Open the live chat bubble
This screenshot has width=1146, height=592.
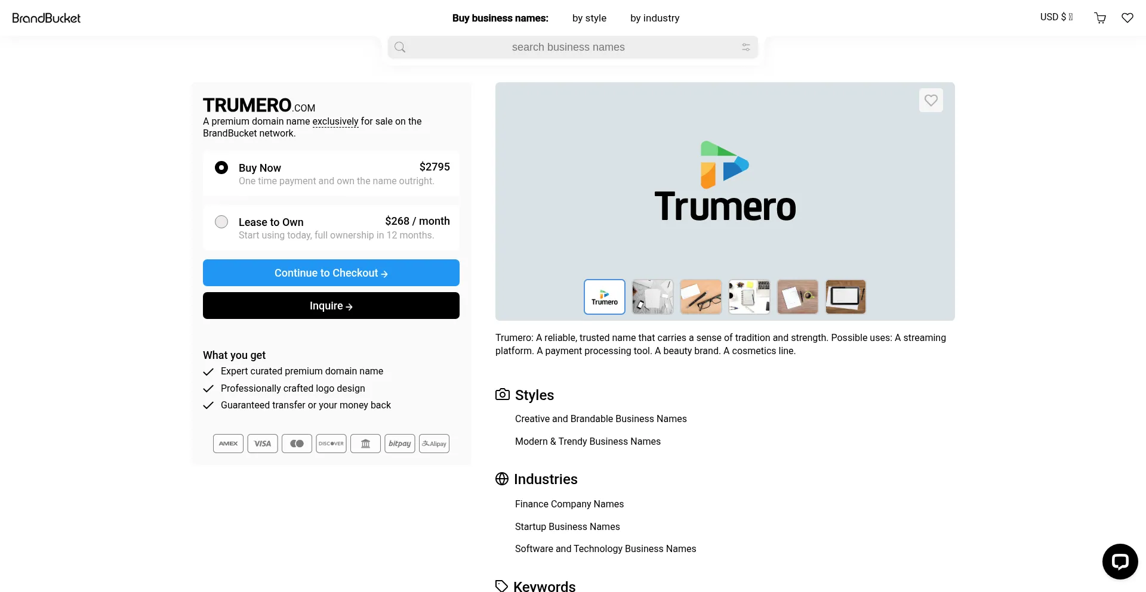(x=1120, y=561)
